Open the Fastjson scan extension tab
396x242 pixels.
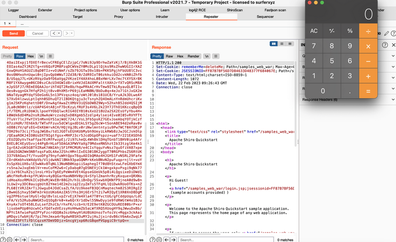[x=275, y=10]
